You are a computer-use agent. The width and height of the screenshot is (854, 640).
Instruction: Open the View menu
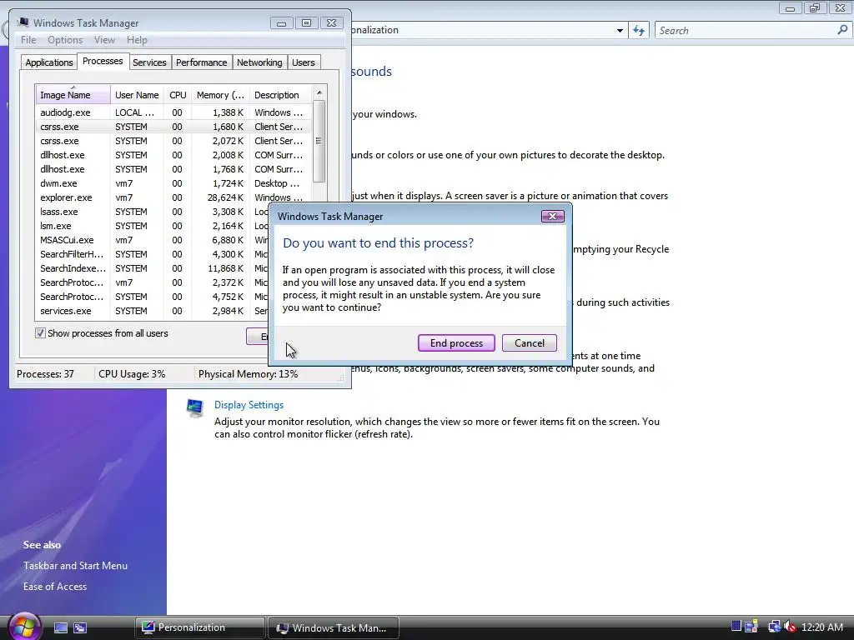104,40
